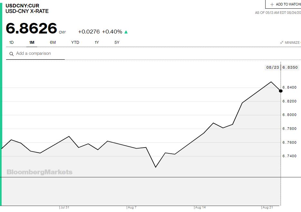Click the USDCNY:CUR ticker title

click(x=22, y=5)
